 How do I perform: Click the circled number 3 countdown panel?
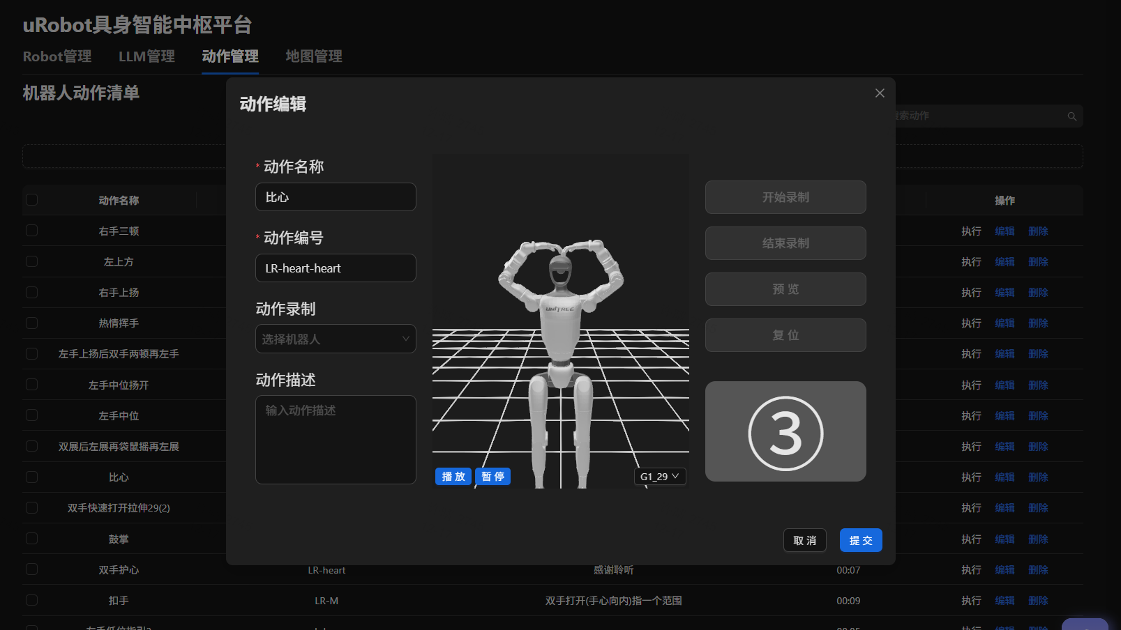(785, 431)
